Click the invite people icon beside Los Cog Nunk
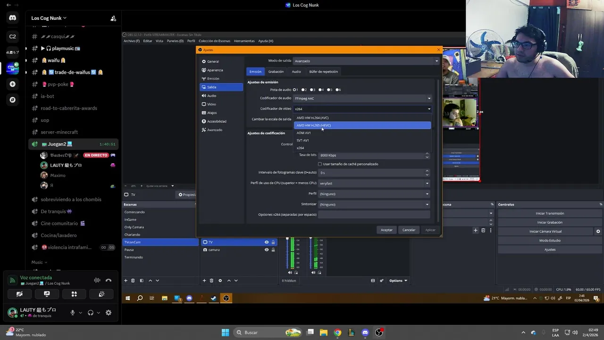The height and width of the screenshot is (340, 604). 113,18
